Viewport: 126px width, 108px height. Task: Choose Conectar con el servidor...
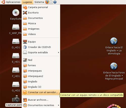click(x=41, y=92)
